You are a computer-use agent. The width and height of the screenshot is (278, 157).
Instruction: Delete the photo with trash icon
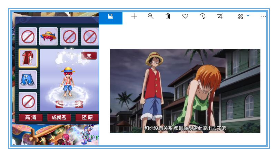168,16
